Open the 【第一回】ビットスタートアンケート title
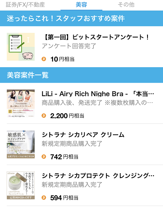The width and height of the screenshot is (163, 207). [96, 37]
